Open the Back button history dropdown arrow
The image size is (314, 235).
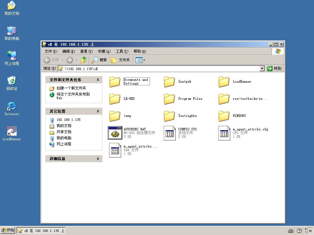[x=63, y=60]
